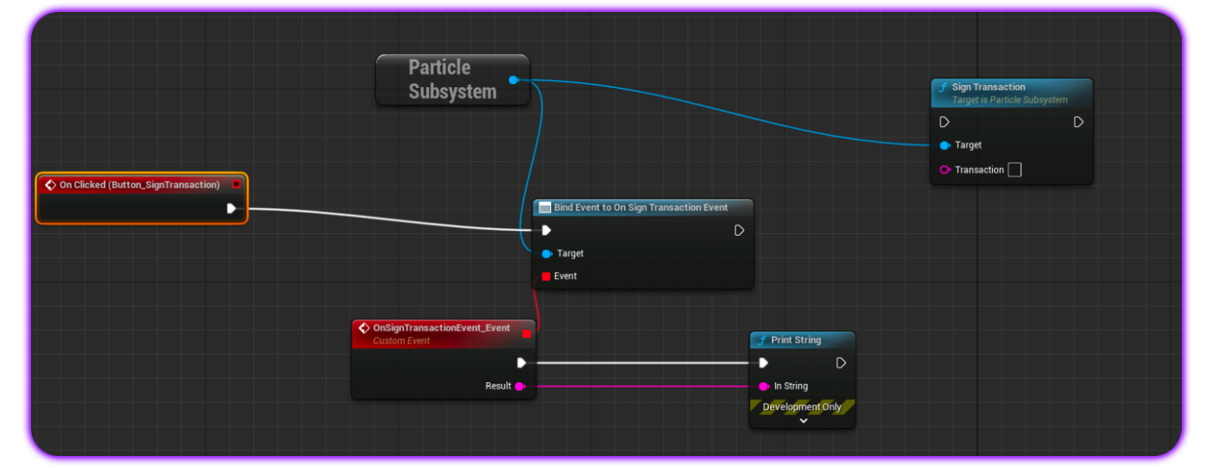Screen dimensions: 1212x468
Task: Click the In String pin on Print String
Action: (x=763, y=386)
